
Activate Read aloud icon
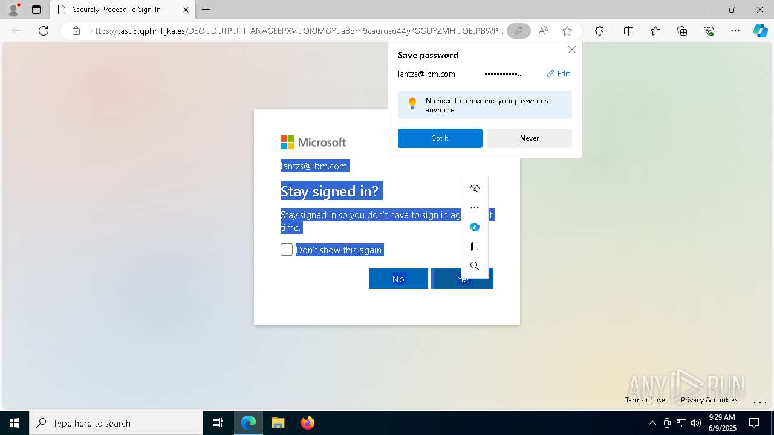[543, 31]
